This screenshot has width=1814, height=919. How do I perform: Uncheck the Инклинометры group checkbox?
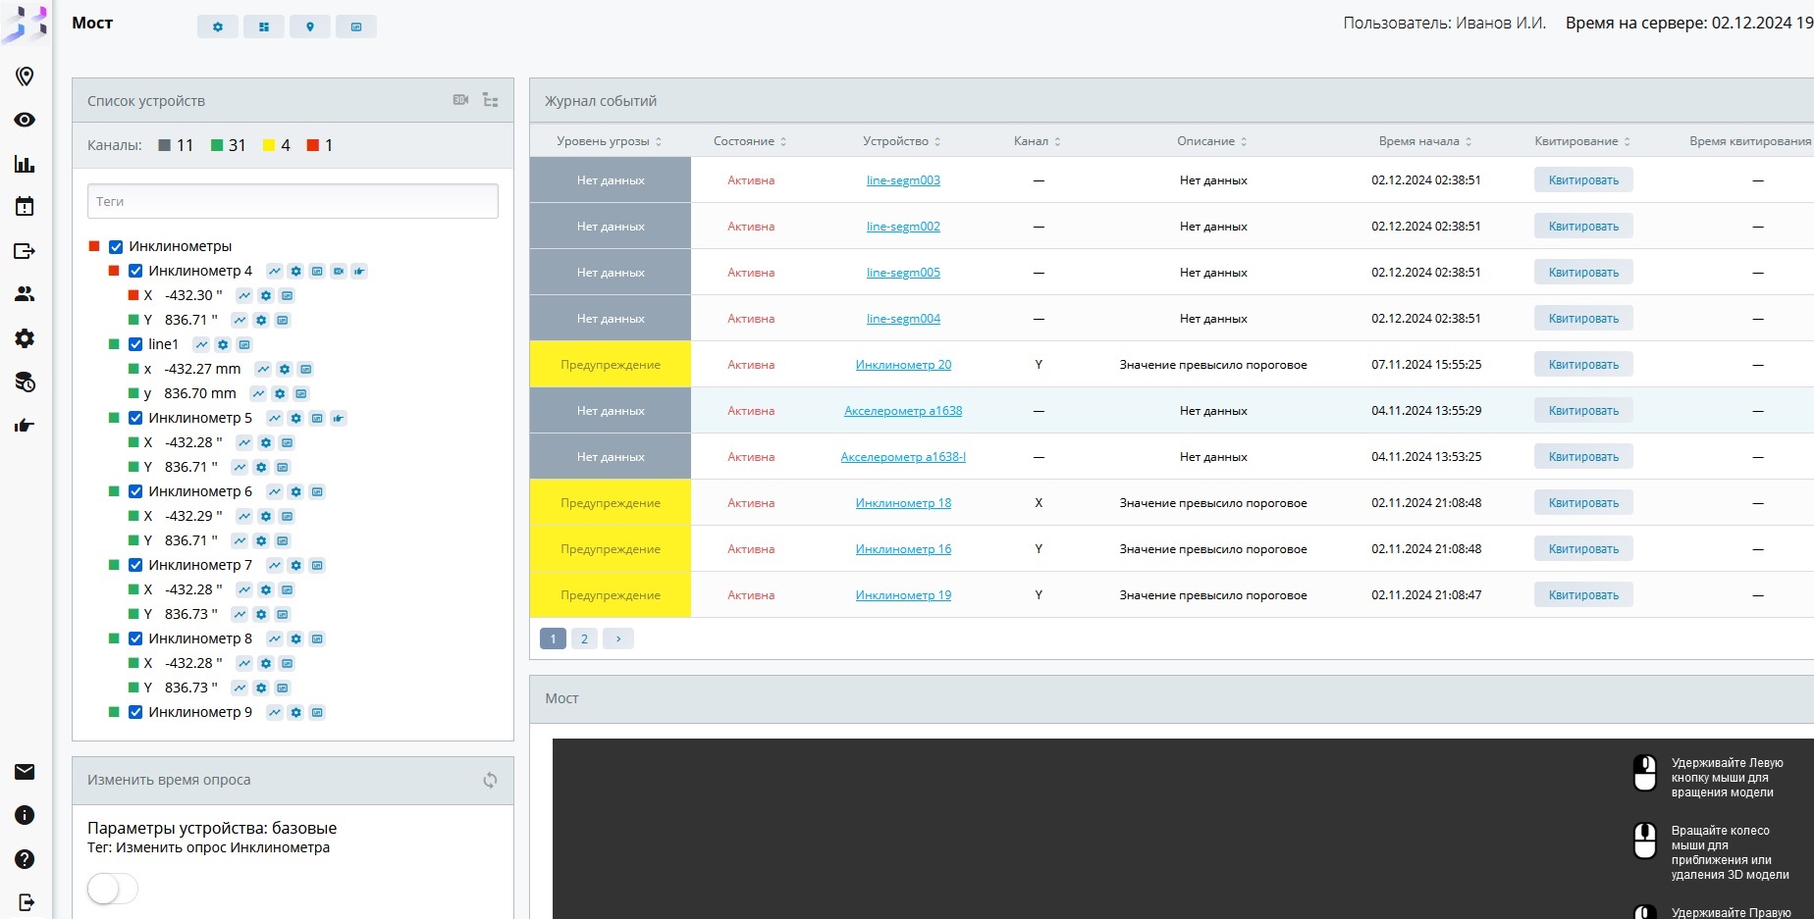click(116, 246)
